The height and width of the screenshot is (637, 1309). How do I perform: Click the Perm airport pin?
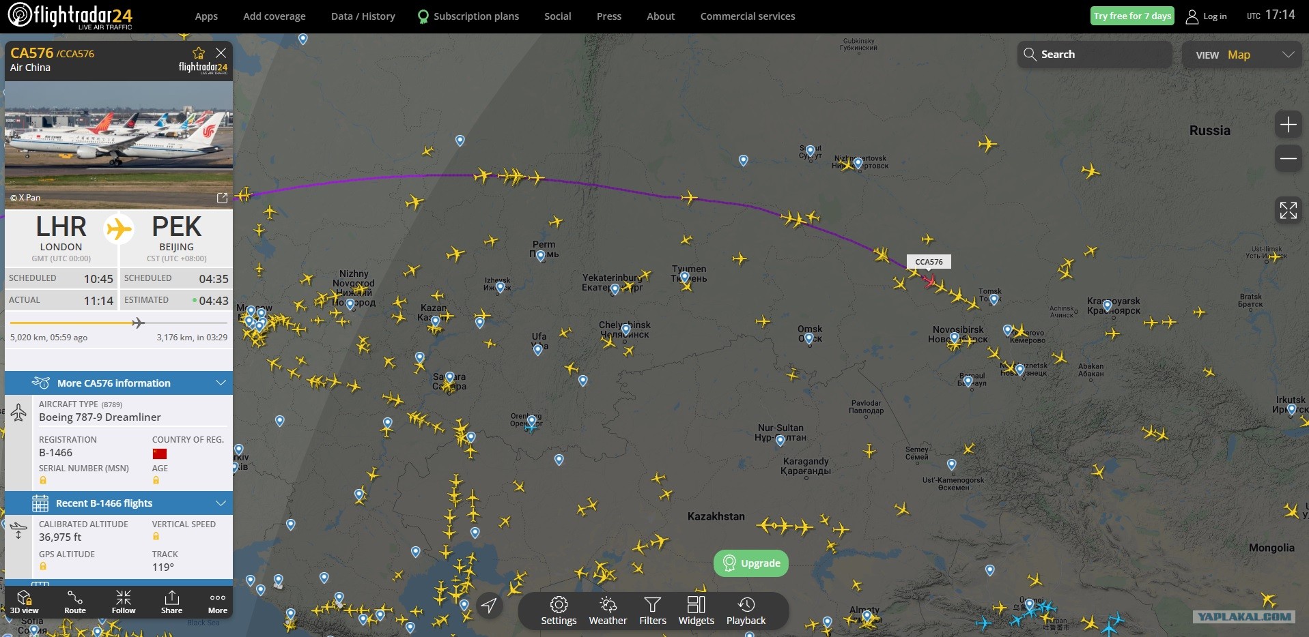tap(541, 256)
